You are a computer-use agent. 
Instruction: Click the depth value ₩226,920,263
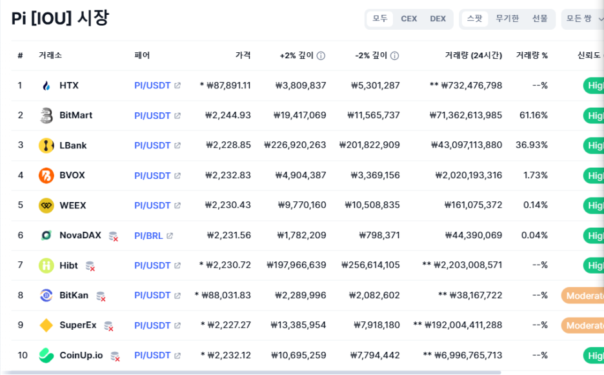coord(295,145)
